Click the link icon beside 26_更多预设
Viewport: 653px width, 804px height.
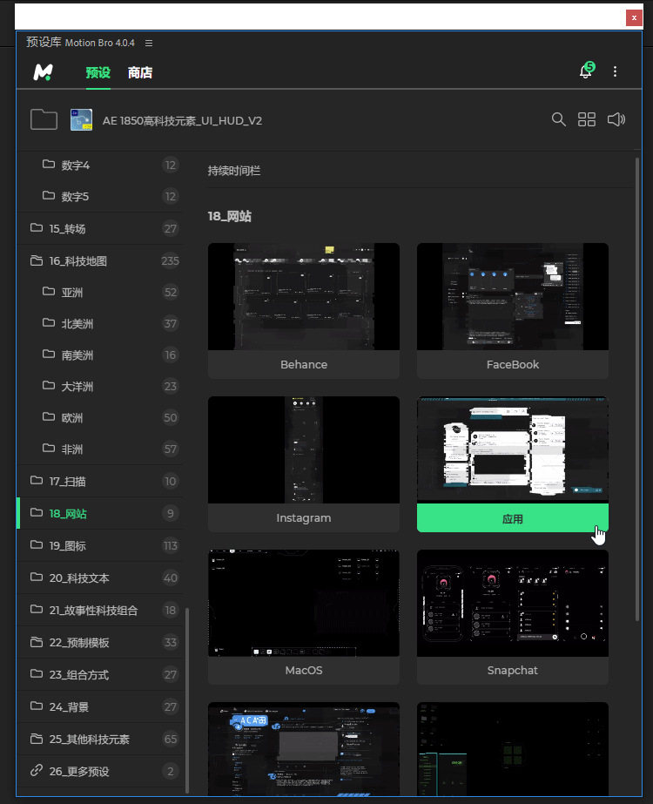coord(37,770)
